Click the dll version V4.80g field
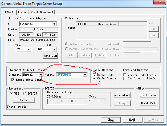The image size is (167, 126). click(x=50, y=35)
